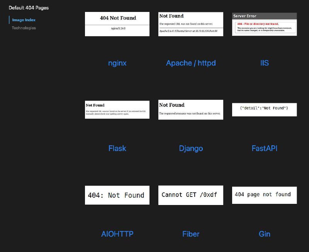Open the Django requested resource thumbnail
Image resolution: width=309 pixels, height=252 pixels.
[191, 110]
